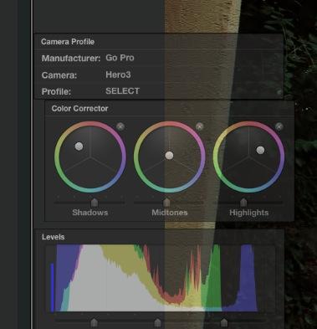Screen dimensions: 317x329
Task: Reset the Midtones color wheel
Action: pyautogui.click(x=199, y=126)
